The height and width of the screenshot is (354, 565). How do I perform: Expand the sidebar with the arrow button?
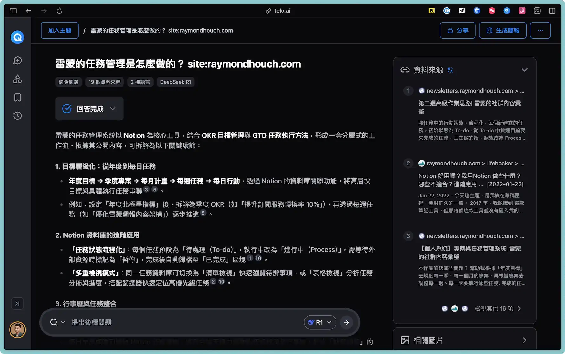pos(17,304)
